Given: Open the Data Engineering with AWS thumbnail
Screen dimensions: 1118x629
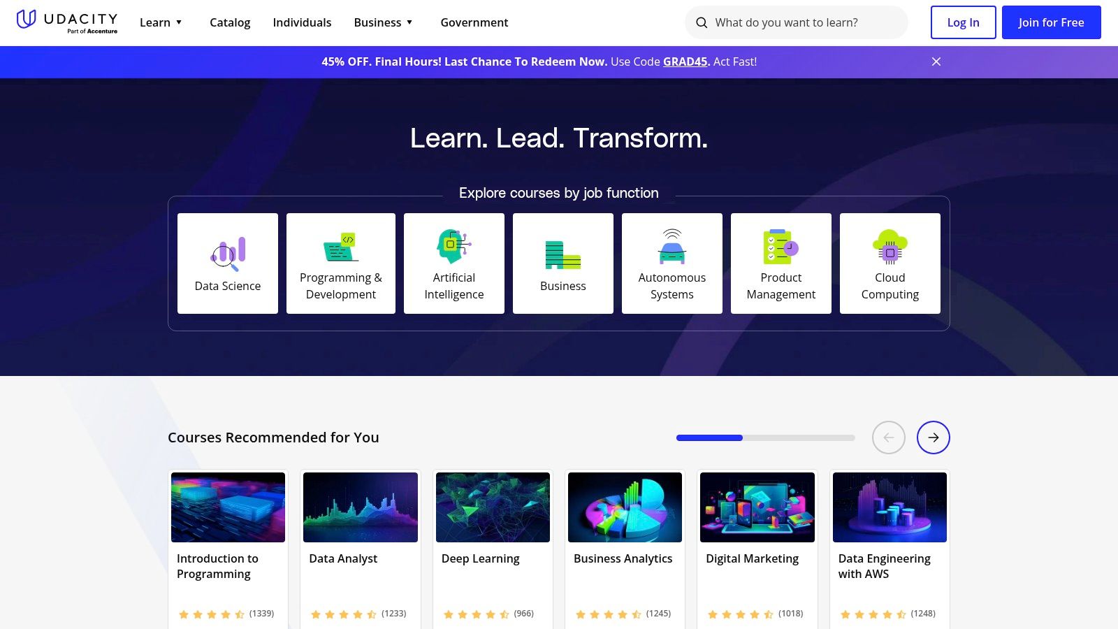Looking at the screenshot, I should click(x=890, y=507).
